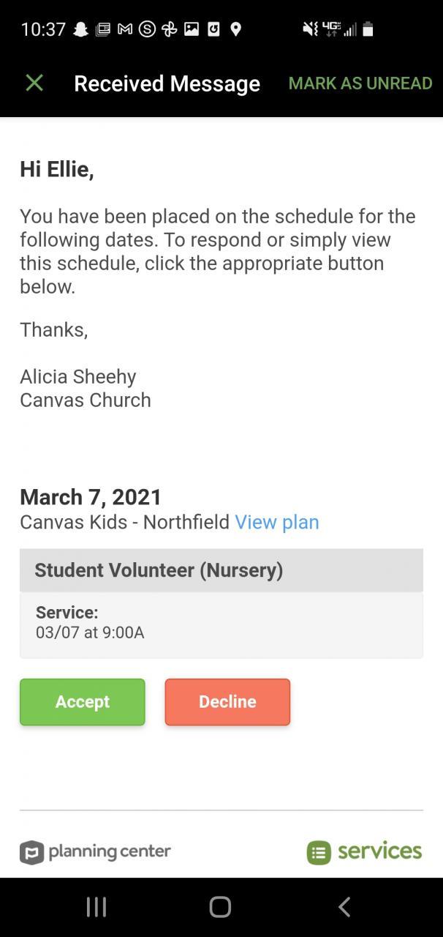Screen dimensions: 443x937
Task: Tap the muted sound status icon
Action: pos(310,29)
